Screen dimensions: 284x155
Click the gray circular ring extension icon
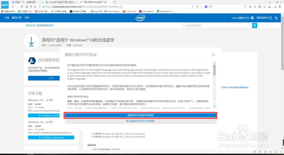pyautogui.click(x=260, y=7)
